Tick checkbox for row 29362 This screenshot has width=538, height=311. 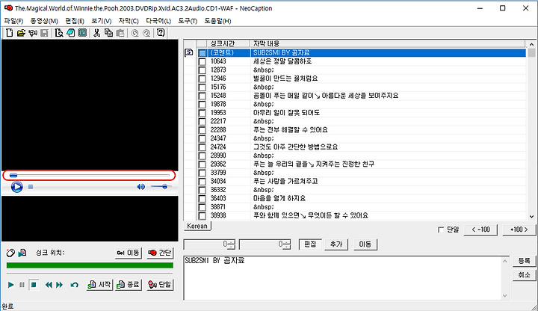tap(202, 164)
